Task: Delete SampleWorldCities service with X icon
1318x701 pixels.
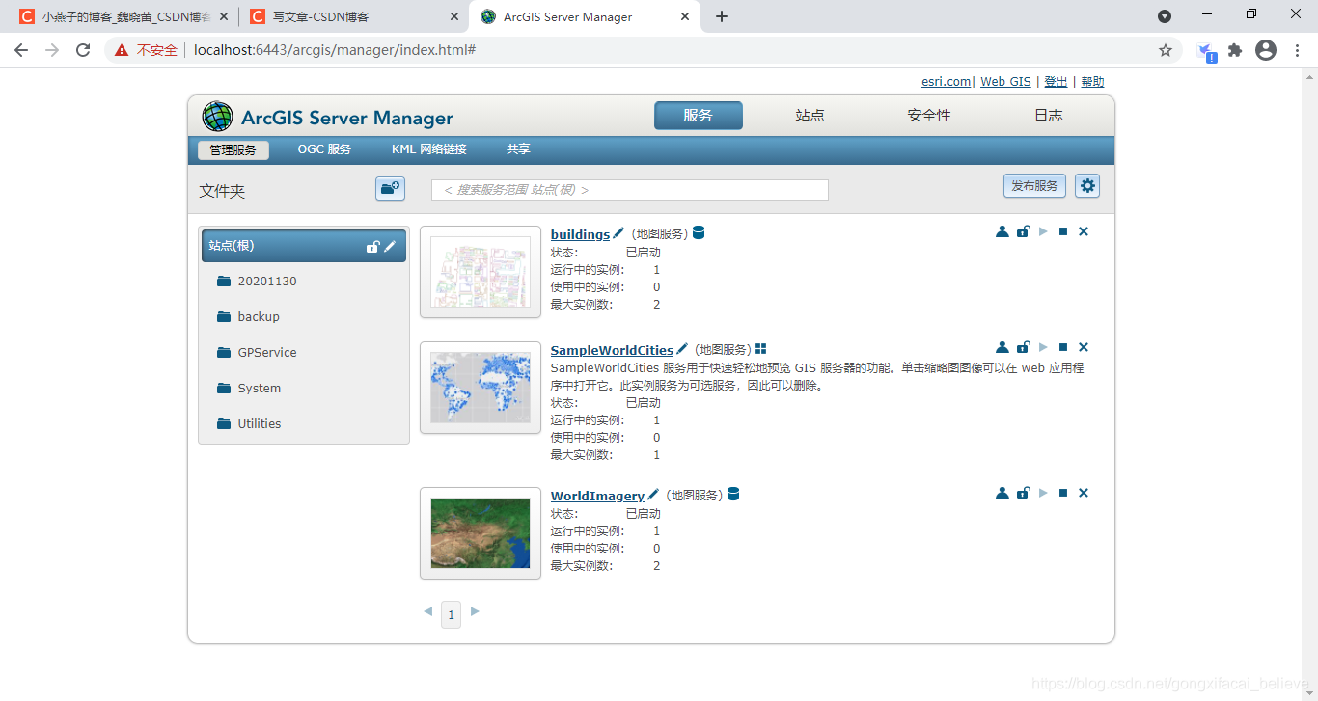Action: [1084, 347]
